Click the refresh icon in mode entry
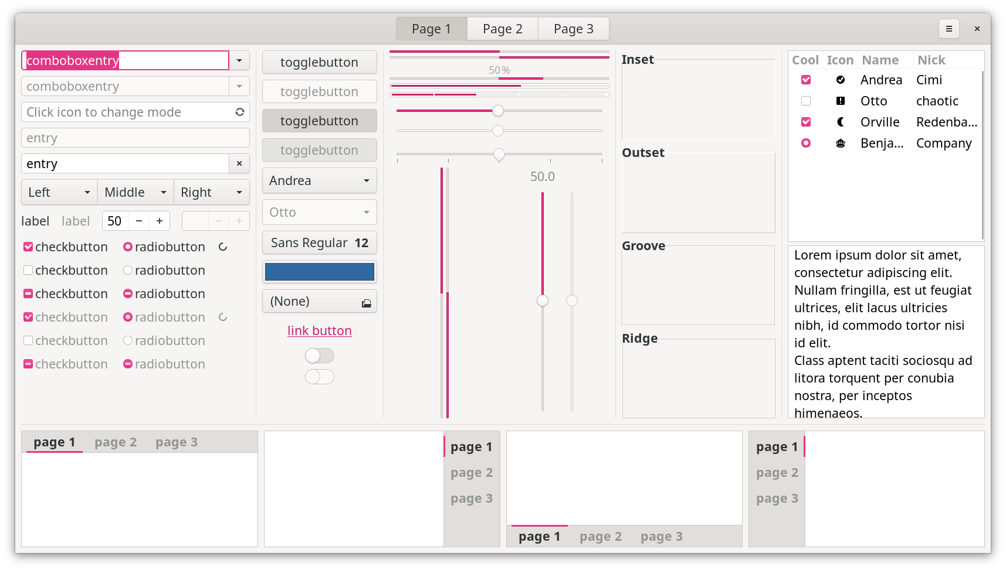 tap(240, 112)
